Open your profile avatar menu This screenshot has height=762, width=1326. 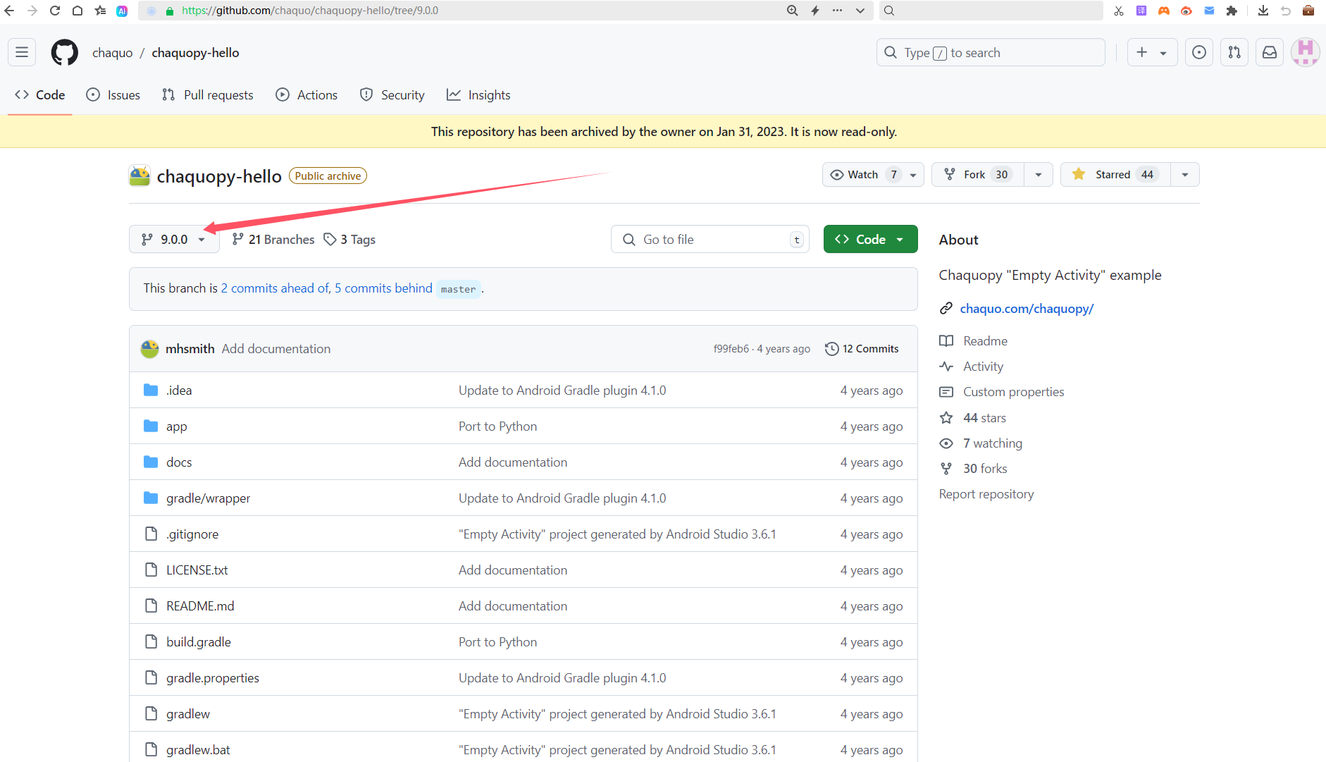(x=1306, y=51)
